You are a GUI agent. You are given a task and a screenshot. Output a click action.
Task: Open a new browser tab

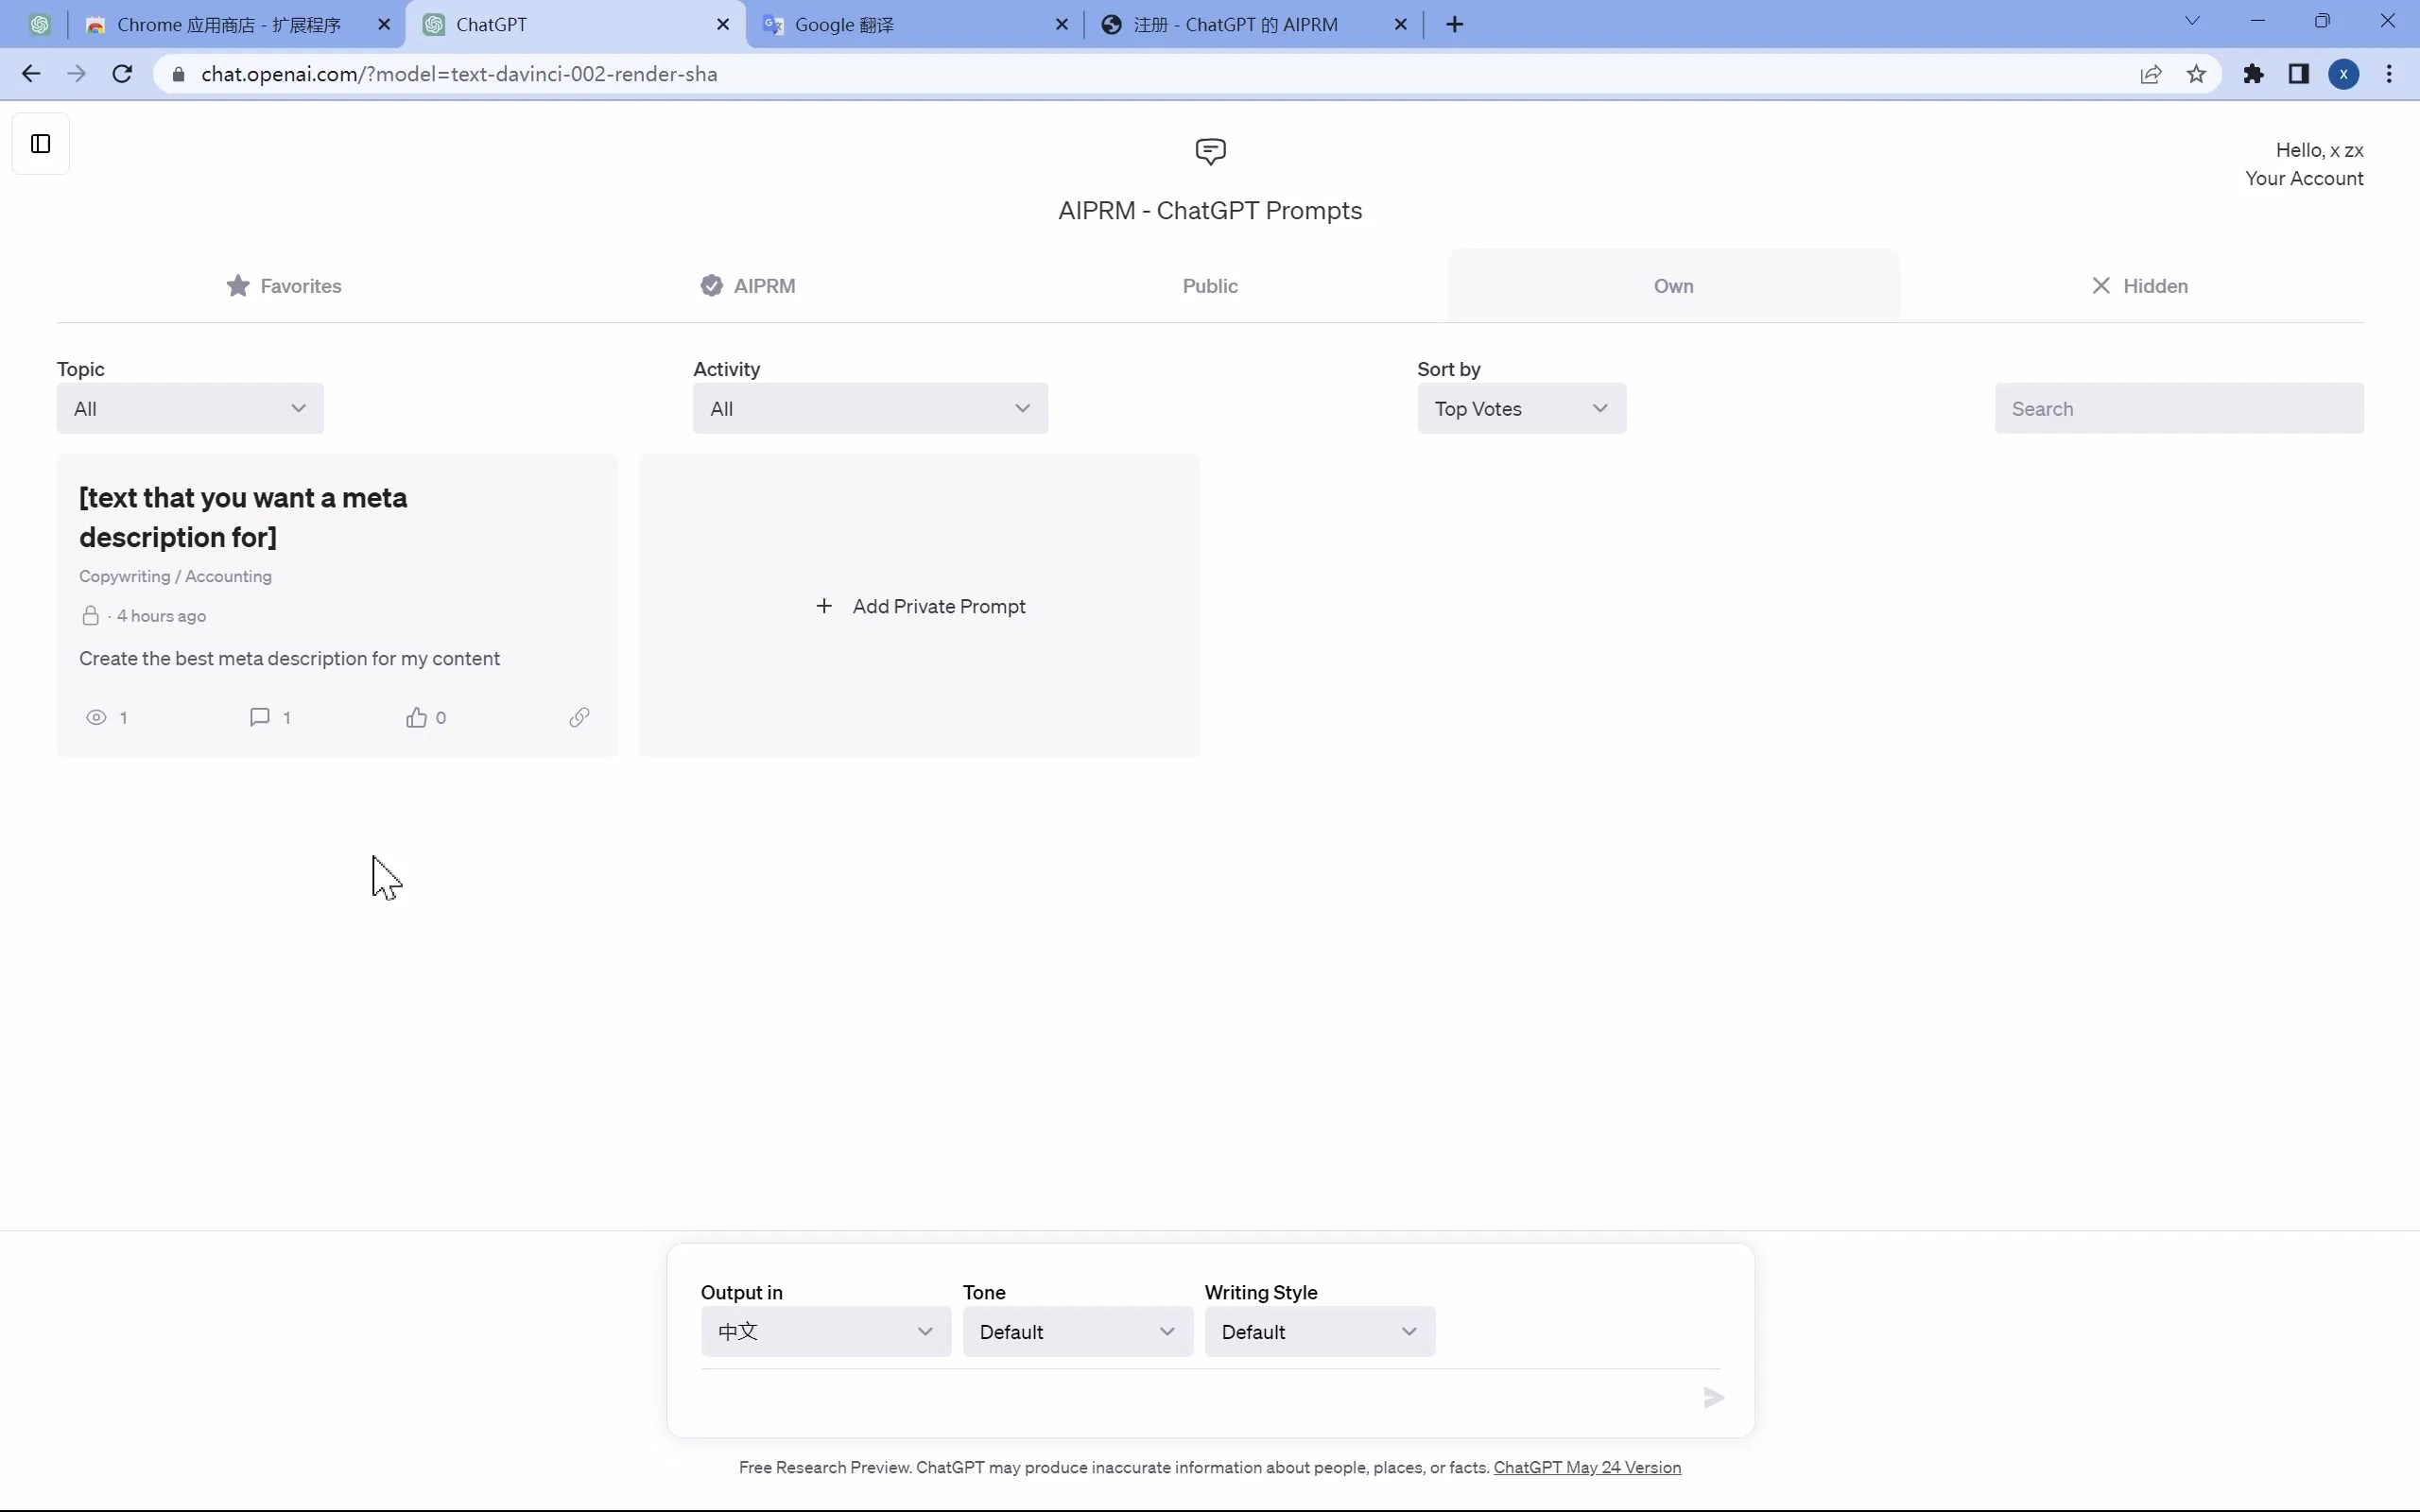pos(1455,24)
